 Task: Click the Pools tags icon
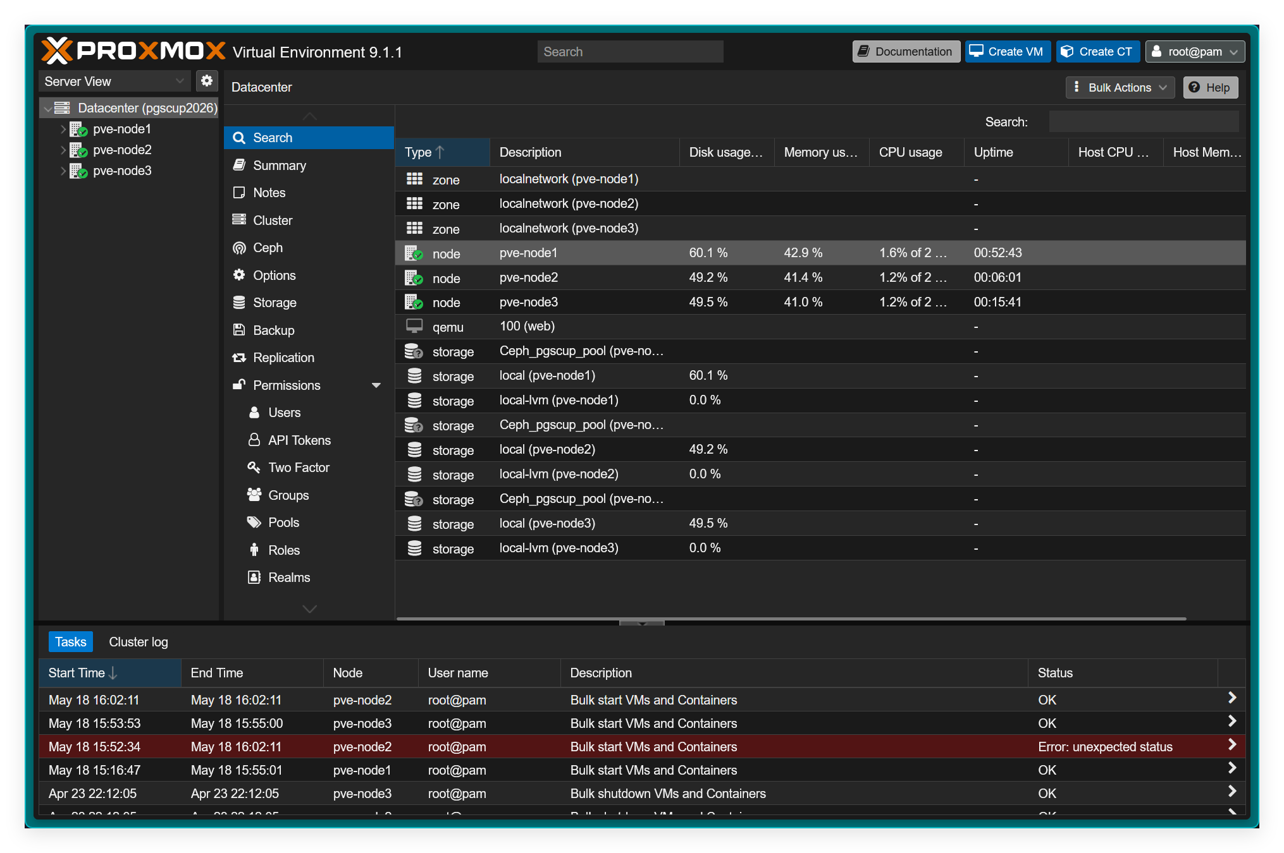tap(254, 523)
